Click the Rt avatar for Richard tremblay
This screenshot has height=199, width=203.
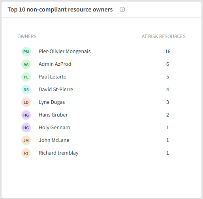[x=26, y=153]
